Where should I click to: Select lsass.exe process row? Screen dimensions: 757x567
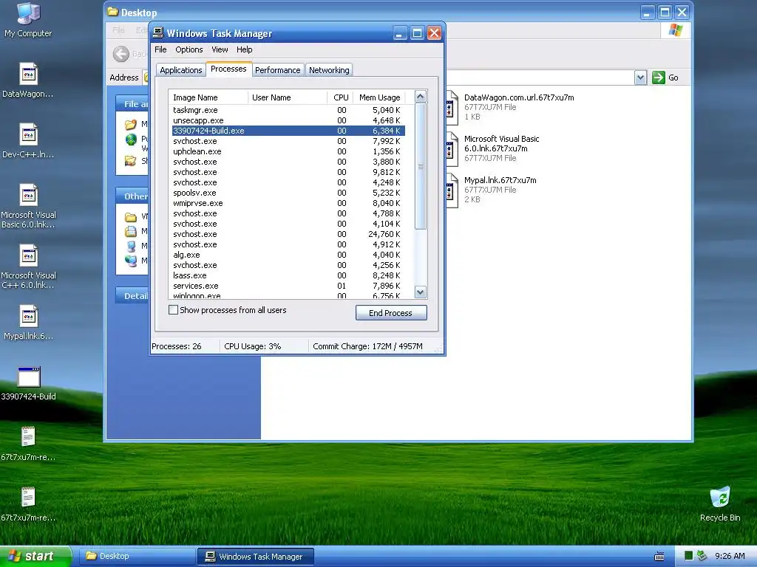pyautogui.click(x=288, y=275)
